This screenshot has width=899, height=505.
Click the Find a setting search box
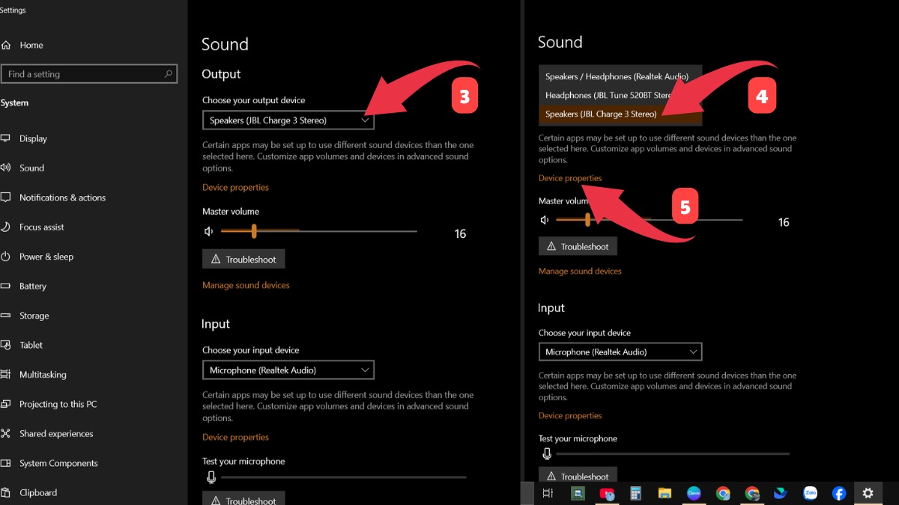(x=84, y=74)
